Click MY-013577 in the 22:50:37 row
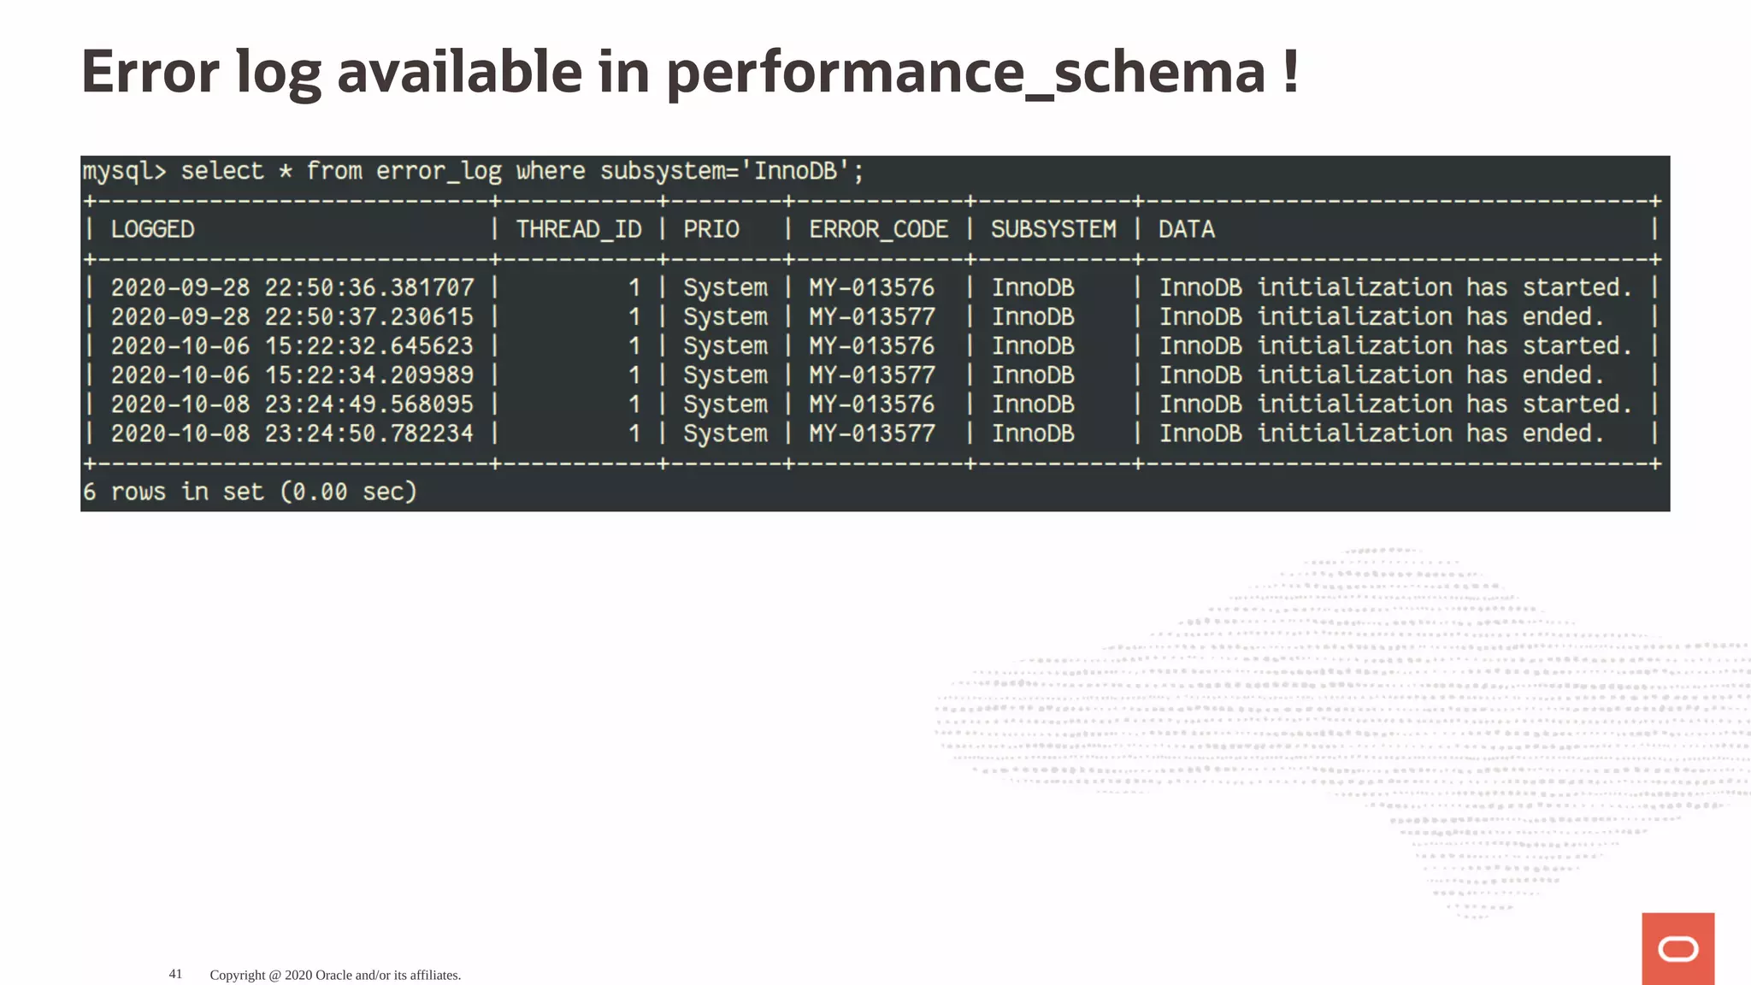The width and height of the screenshot is (1751, 985). (871, 316)
